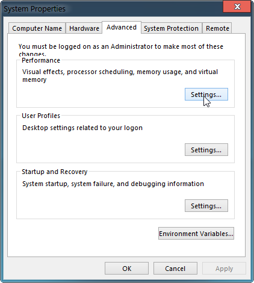Go to the System Protection tab
This screenshot has height=283, width=254.
pos(171,28)
